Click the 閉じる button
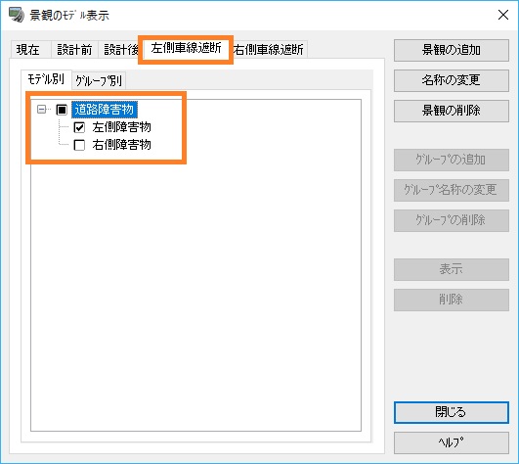This screenshot has height=464, width=519. [x=452, y=412]
